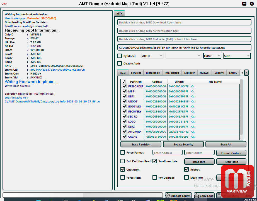Uncheck the CACHE partition checkbox
This screenshot has width=257, height=201.
[x=124, y=137]
